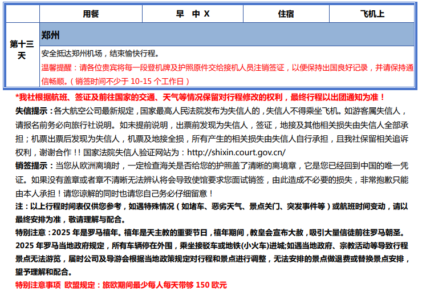Select the blue 郑州 header row

tap(227, 34)
